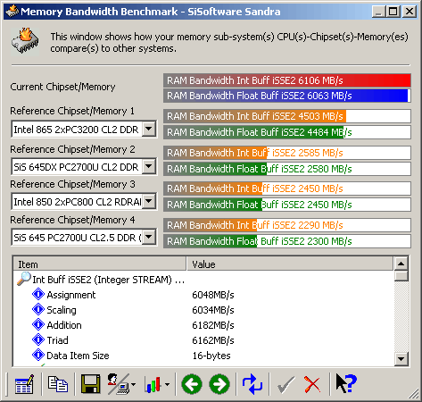Image resolution: width=422 pixels, height=402 pixels.
Task: Maximize the Memory Bandwidth Benchmark window
Action: (393, 12)
